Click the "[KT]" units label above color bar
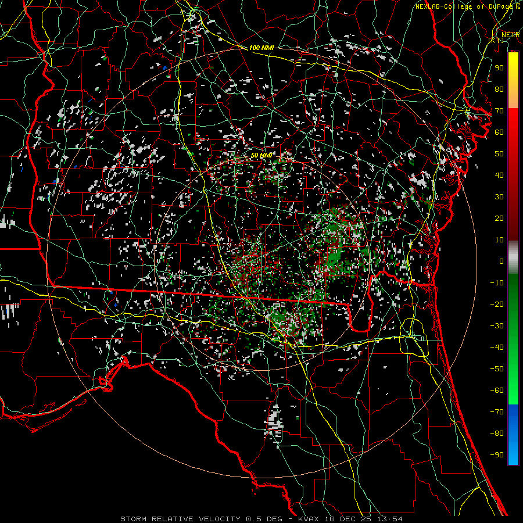 (496, 40)
